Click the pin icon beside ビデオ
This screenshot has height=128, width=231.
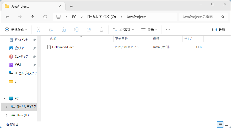[x=34, y=65]
